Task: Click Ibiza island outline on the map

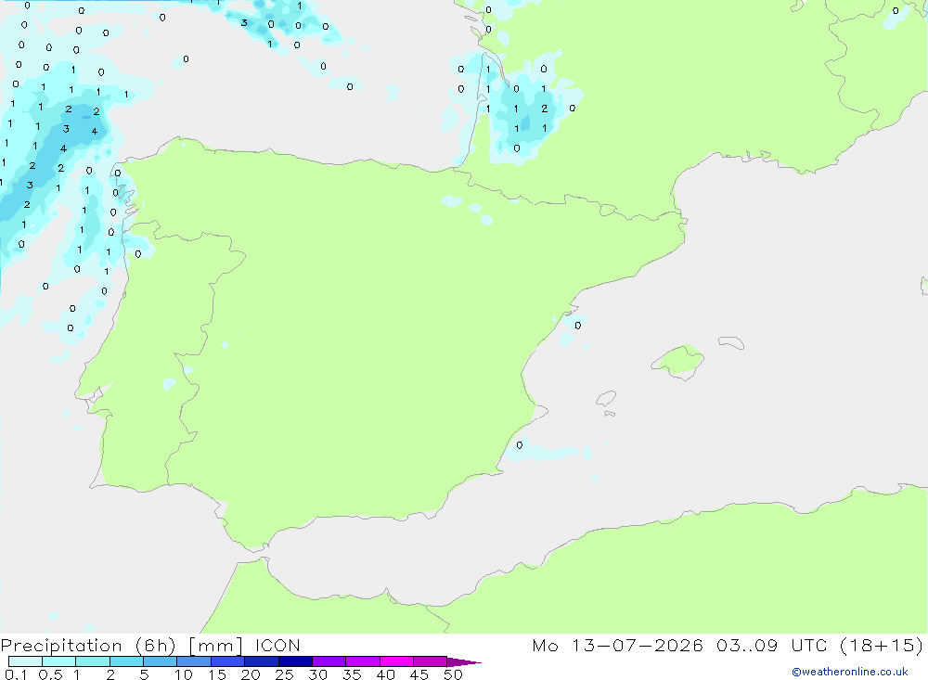Action: point(607,398)
